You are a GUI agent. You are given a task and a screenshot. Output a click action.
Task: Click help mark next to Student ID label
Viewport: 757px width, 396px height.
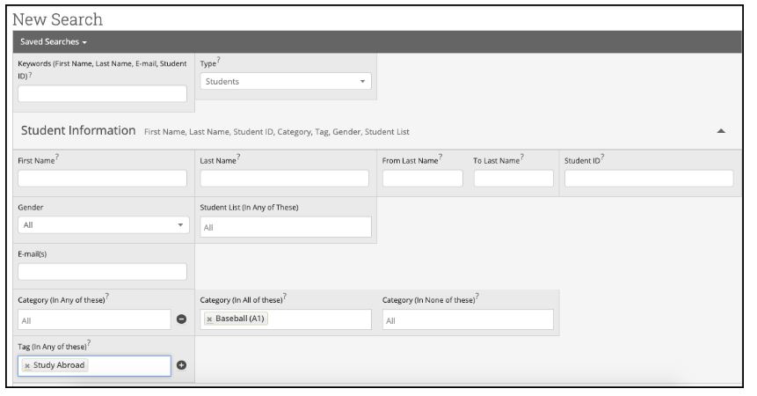pos(602,157)
